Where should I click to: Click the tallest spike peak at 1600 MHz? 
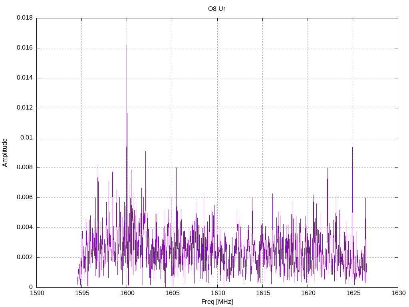pyautogui.click(x=127, y=45)
